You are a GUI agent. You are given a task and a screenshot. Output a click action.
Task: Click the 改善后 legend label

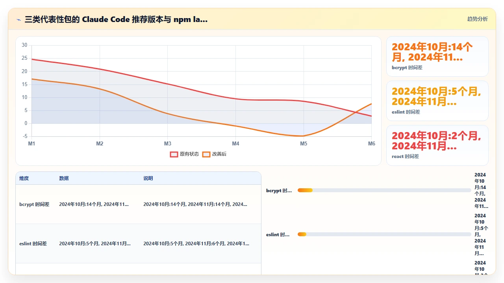[219, 154]
